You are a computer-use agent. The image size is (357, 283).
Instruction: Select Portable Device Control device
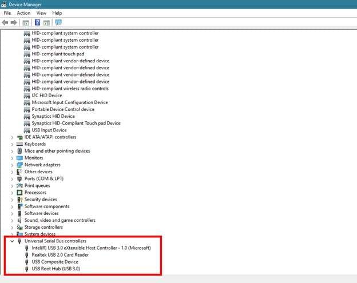coord(63,109)
